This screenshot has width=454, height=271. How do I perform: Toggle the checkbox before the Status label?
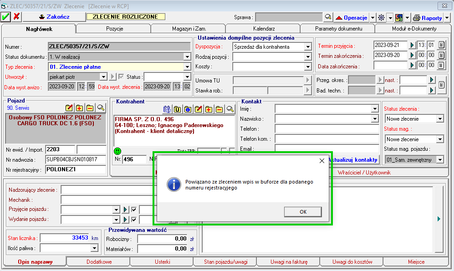click(121, 77)
